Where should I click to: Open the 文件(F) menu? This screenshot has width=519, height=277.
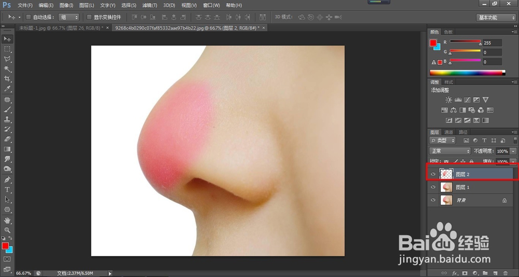(25, 5)
